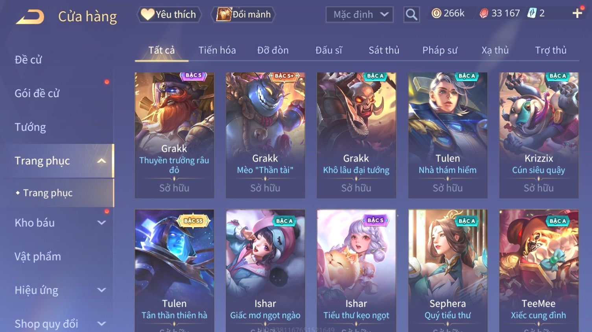Go back using the return arrow icon
Viewport: 592px width, 332px height.
[x=30, y=17]
